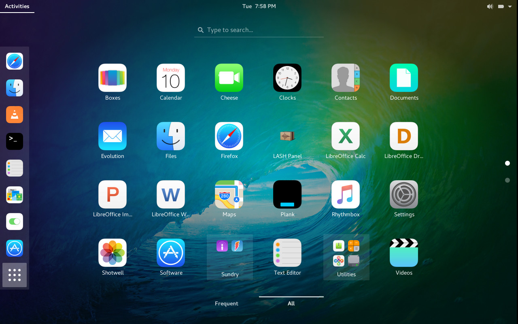Open the Finder-face Files icon in the dock
The image size is (518, 324).
tap(15, 88)
